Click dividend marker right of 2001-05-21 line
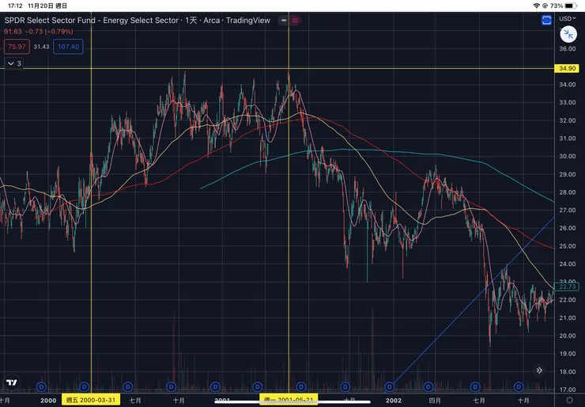The width and height of the screenshot is (585, 407). pyautogui.click(x=301, y=386)
